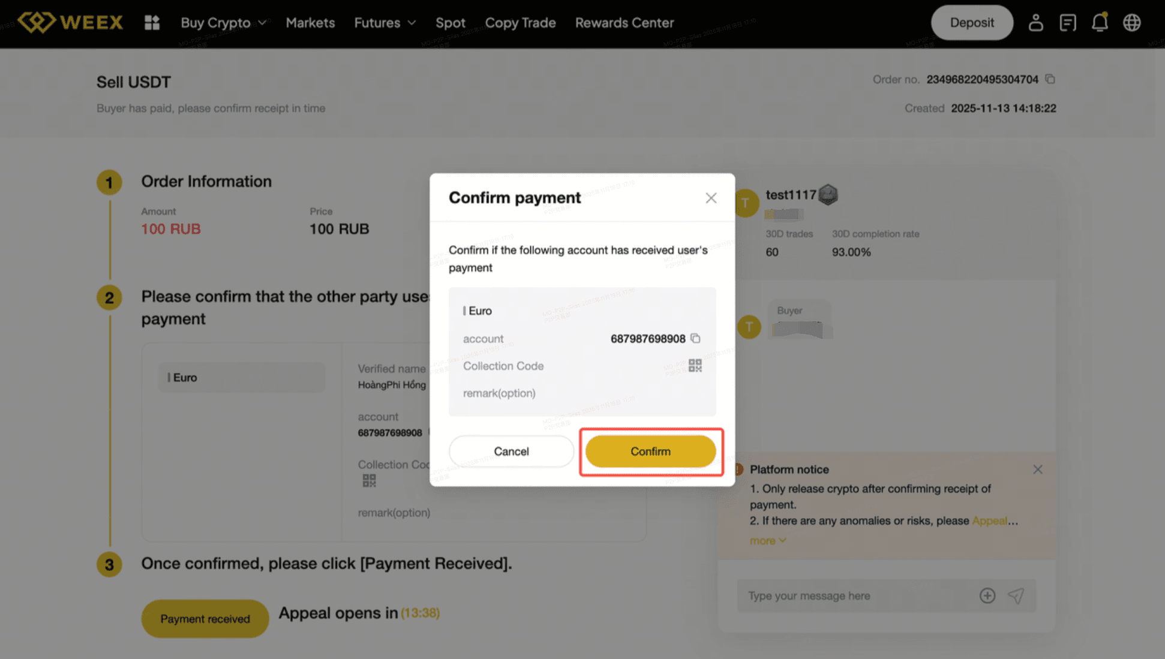Image resolution: width=1165 pixels, height=659 pixels.
Task: Open the notifications bell
Action: 1100,23
